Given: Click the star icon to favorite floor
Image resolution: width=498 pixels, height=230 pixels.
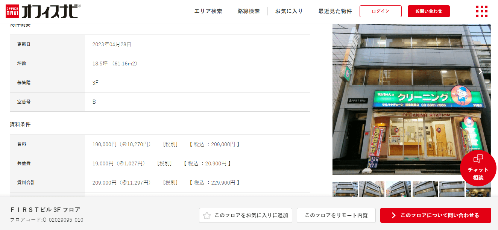Looking at the screenshot, I should click(207, 215).
